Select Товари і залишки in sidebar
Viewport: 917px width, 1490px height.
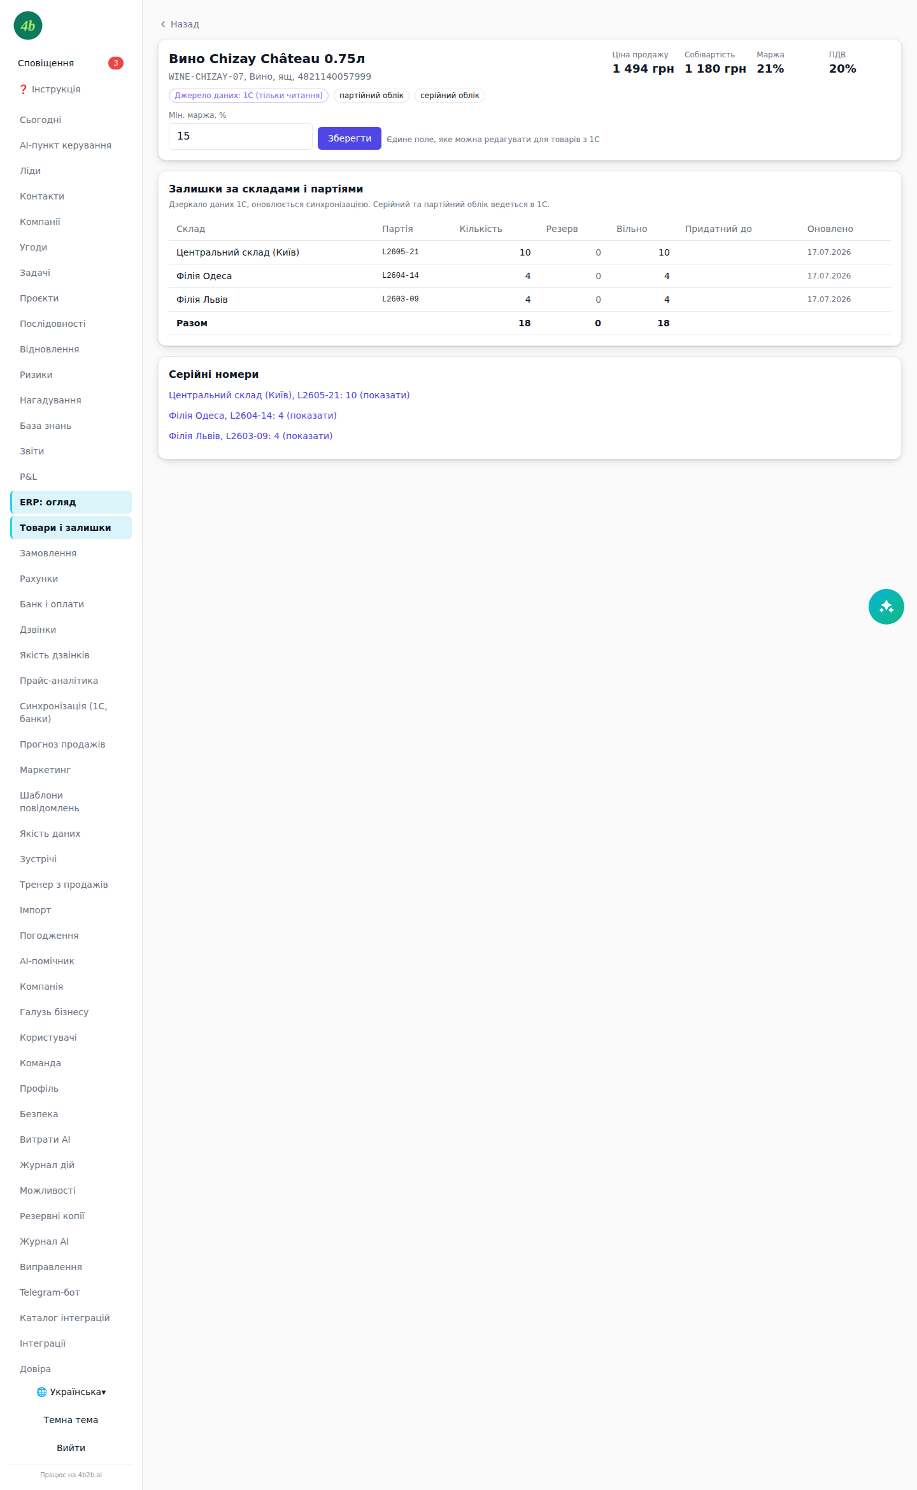71,528
